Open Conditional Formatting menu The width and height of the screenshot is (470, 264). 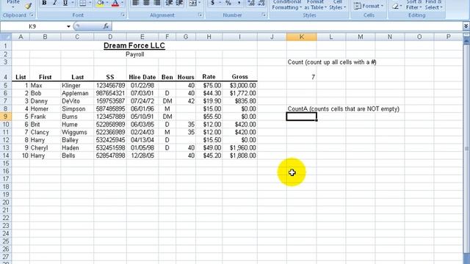click(287, 5)
